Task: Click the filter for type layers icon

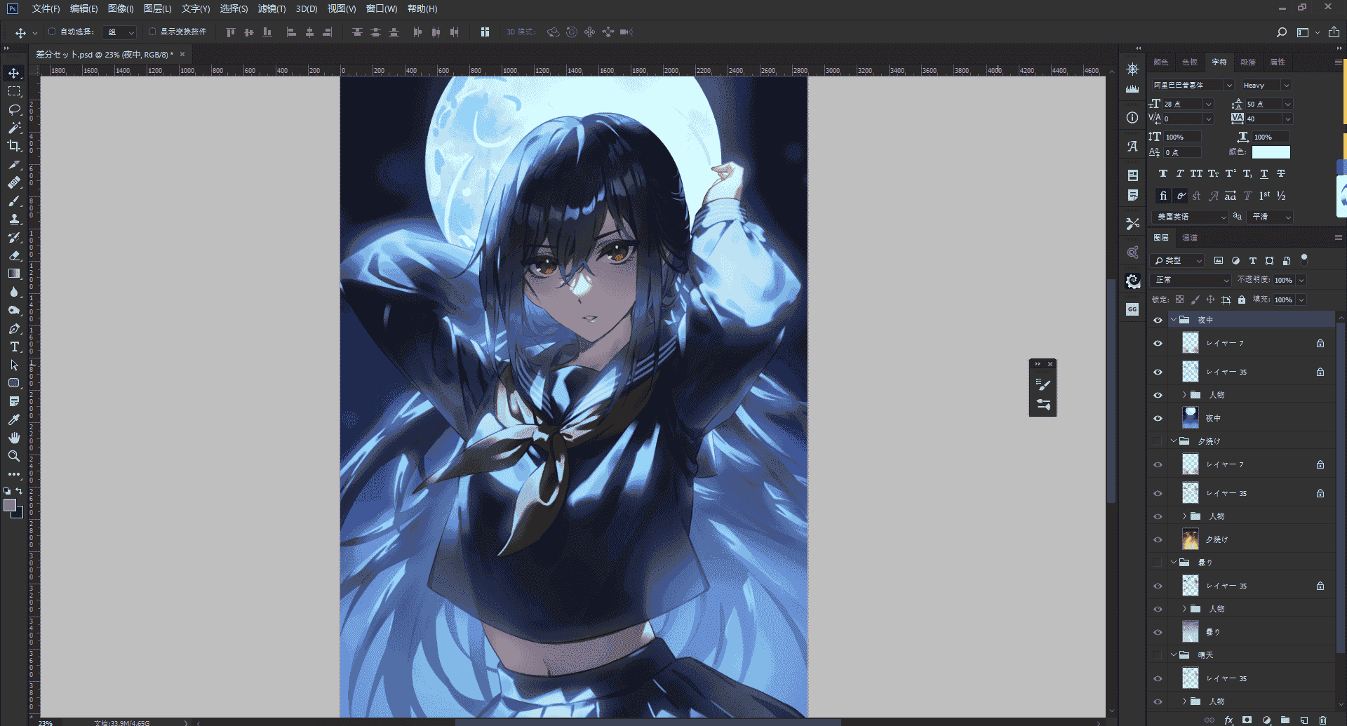Action: 1252,260
